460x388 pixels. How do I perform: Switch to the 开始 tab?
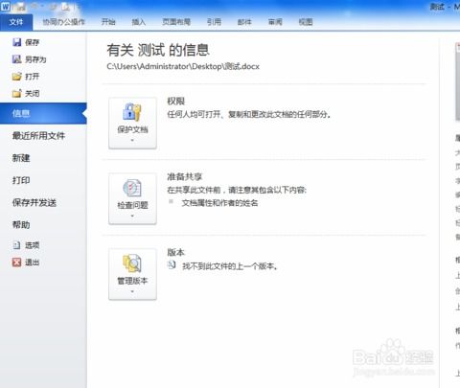point(108,22)
